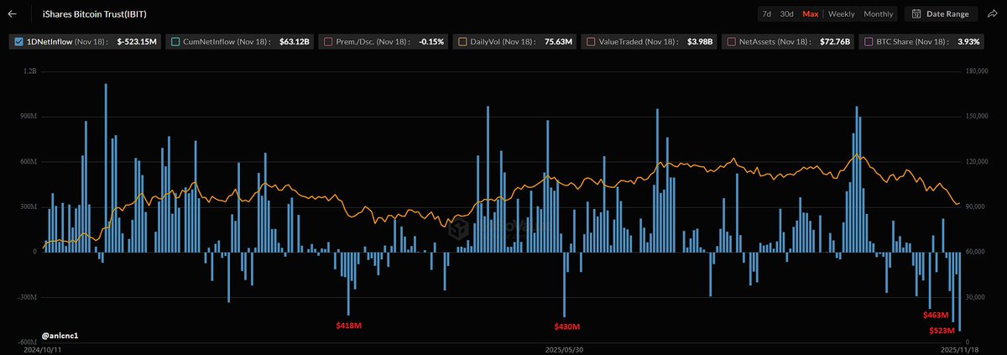Uncheck the 1DNetInflow series checkbox

point(18,40)
